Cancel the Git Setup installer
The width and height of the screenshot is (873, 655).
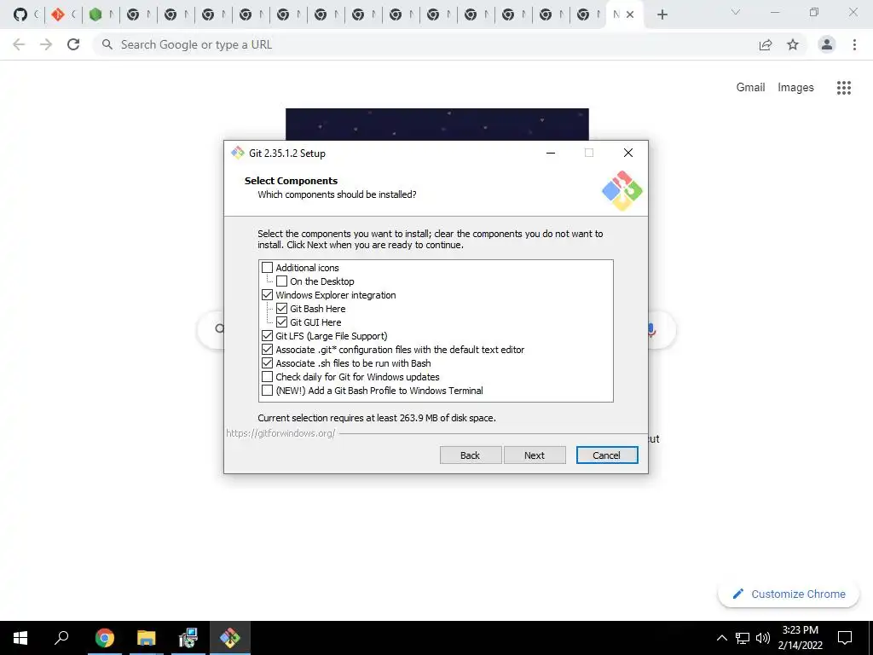point(607,455)
